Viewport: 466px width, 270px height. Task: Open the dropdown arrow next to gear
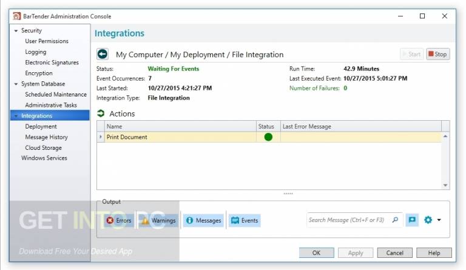(x=439, y=220)
